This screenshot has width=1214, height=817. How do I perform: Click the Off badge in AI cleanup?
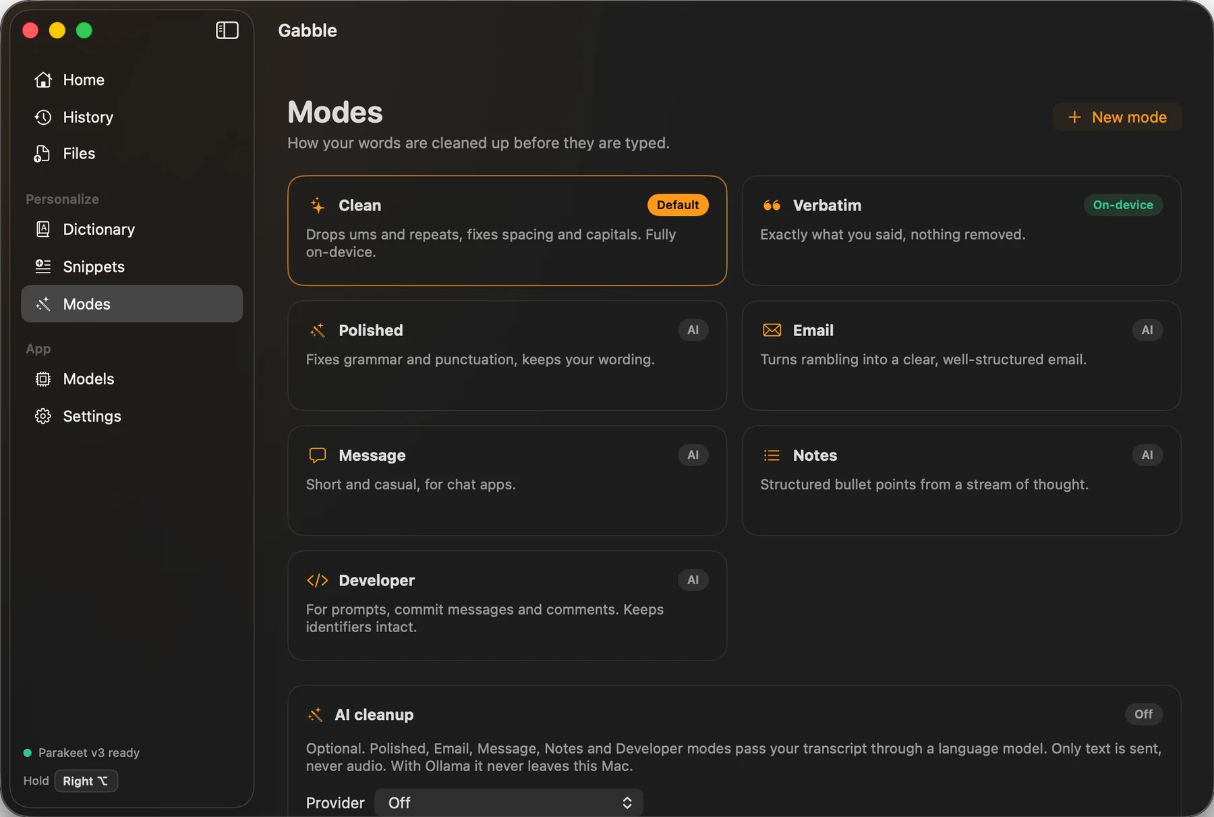(x=1143, y=714)
